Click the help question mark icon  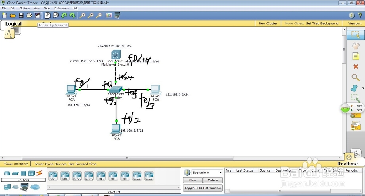point(360,16)
